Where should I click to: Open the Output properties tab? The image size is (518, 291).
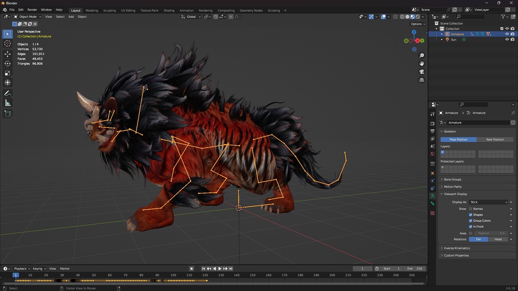432,131
